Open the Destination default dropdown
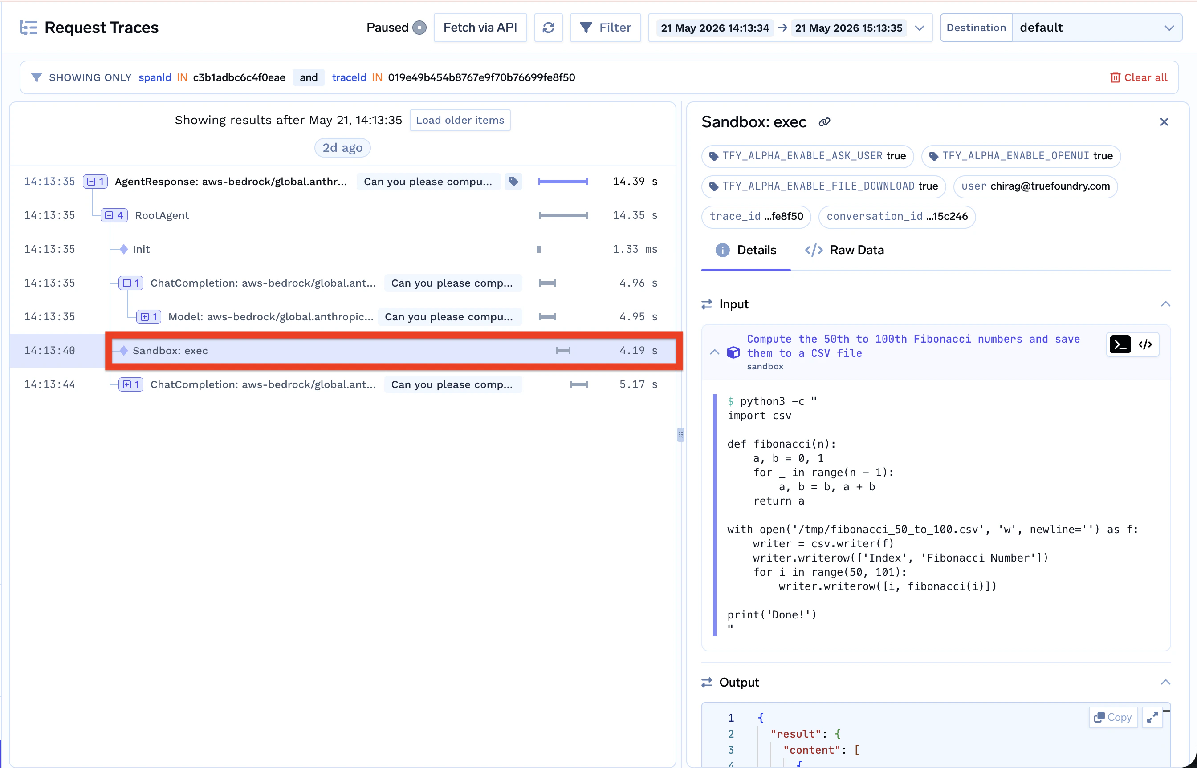The height and width of the screenshot is (768, 1197). [x=1097, y=28]
